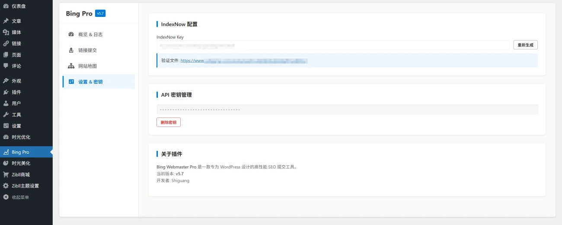Viewport: 562px width, 225px height.
Task: Click the Bing Webmaster Pro description text
Action: pyautogui.click(x=227, y=167)
